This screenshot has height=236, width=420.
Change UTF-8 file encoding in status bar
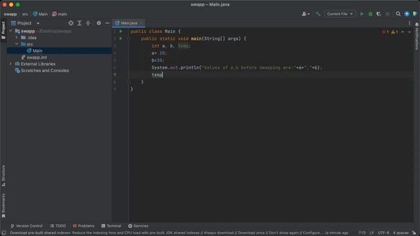coord(383,233)
